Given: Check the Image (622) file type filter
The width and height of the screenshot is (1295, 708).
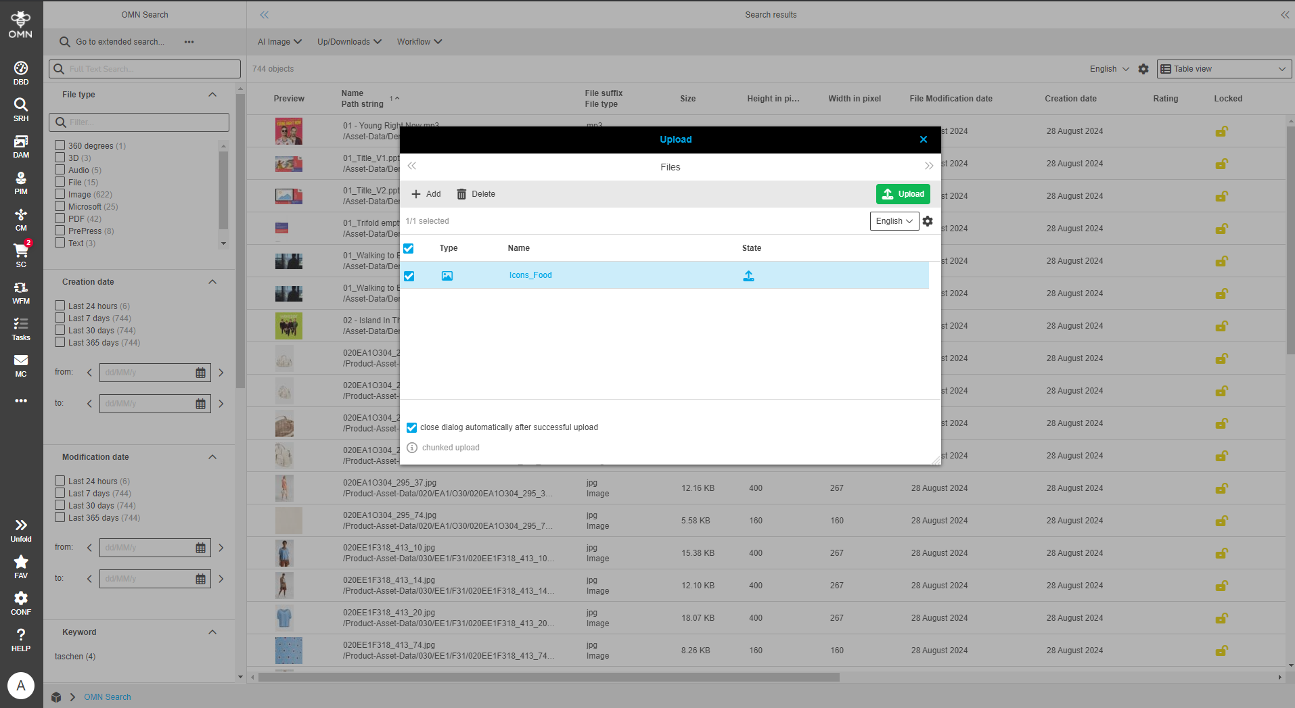Looking at the screenshot, I should pos(60,194).
